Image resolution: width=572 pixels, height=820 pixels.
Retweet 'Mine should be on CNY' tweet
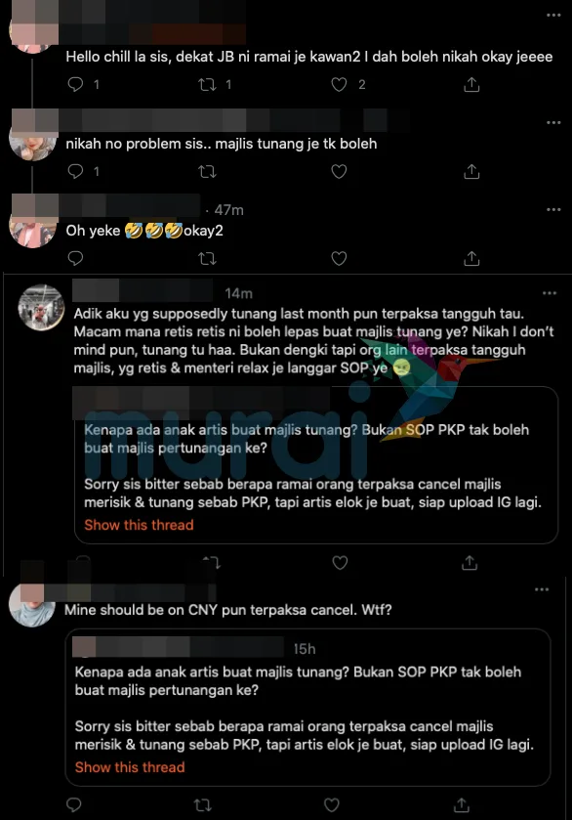tap(203, 804)
